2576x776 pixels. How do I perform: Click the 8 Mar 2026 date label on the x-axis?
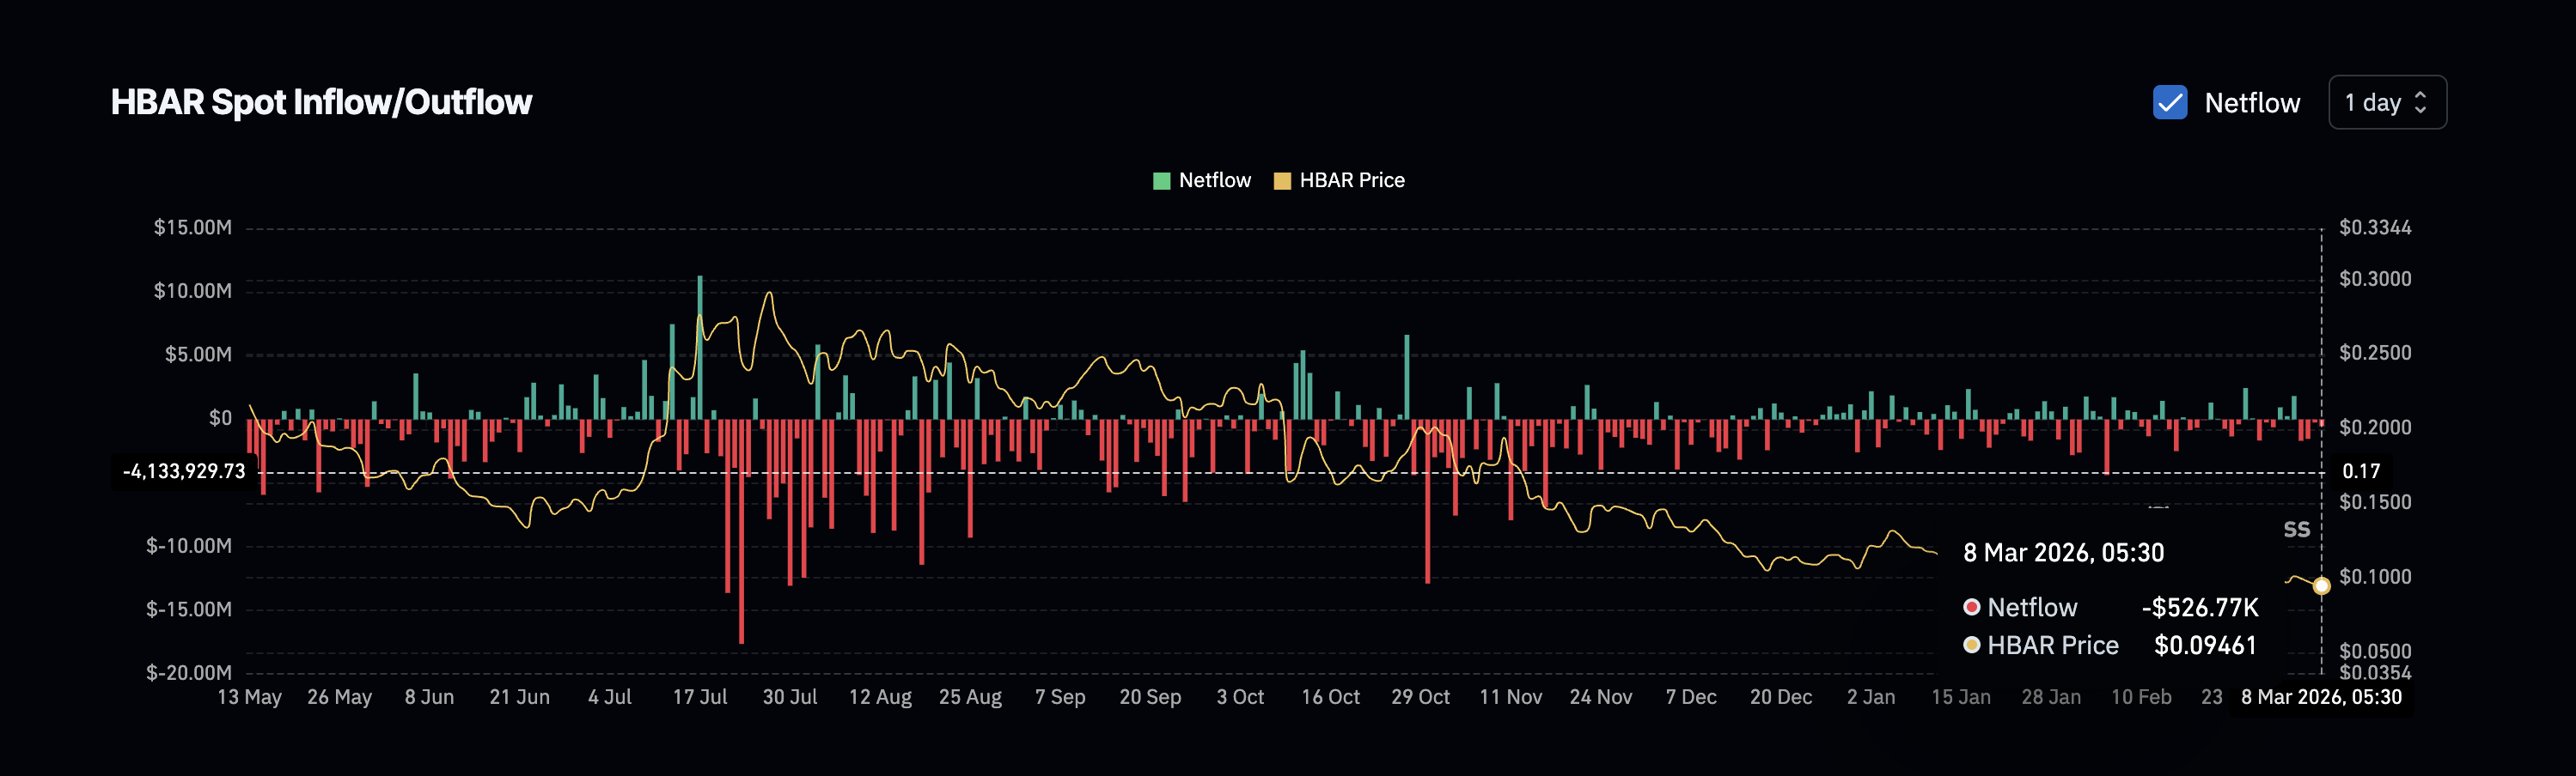[2322, 697]
